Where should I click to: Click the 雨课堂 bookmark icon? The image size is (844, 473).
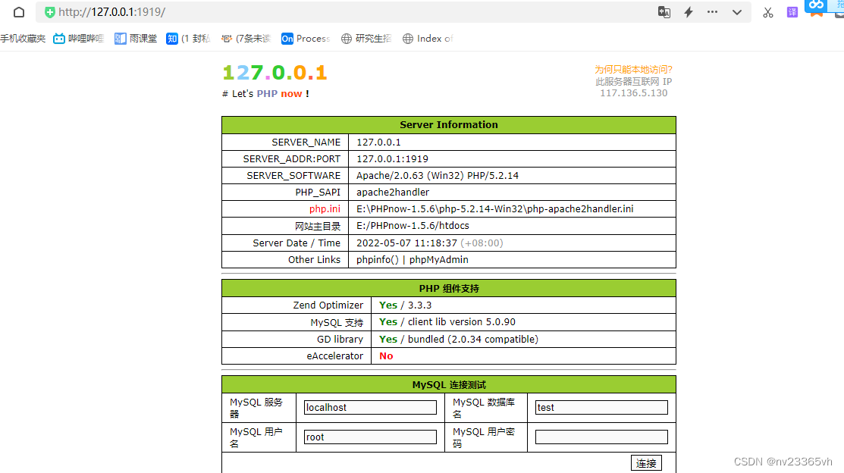coord(120,38)
